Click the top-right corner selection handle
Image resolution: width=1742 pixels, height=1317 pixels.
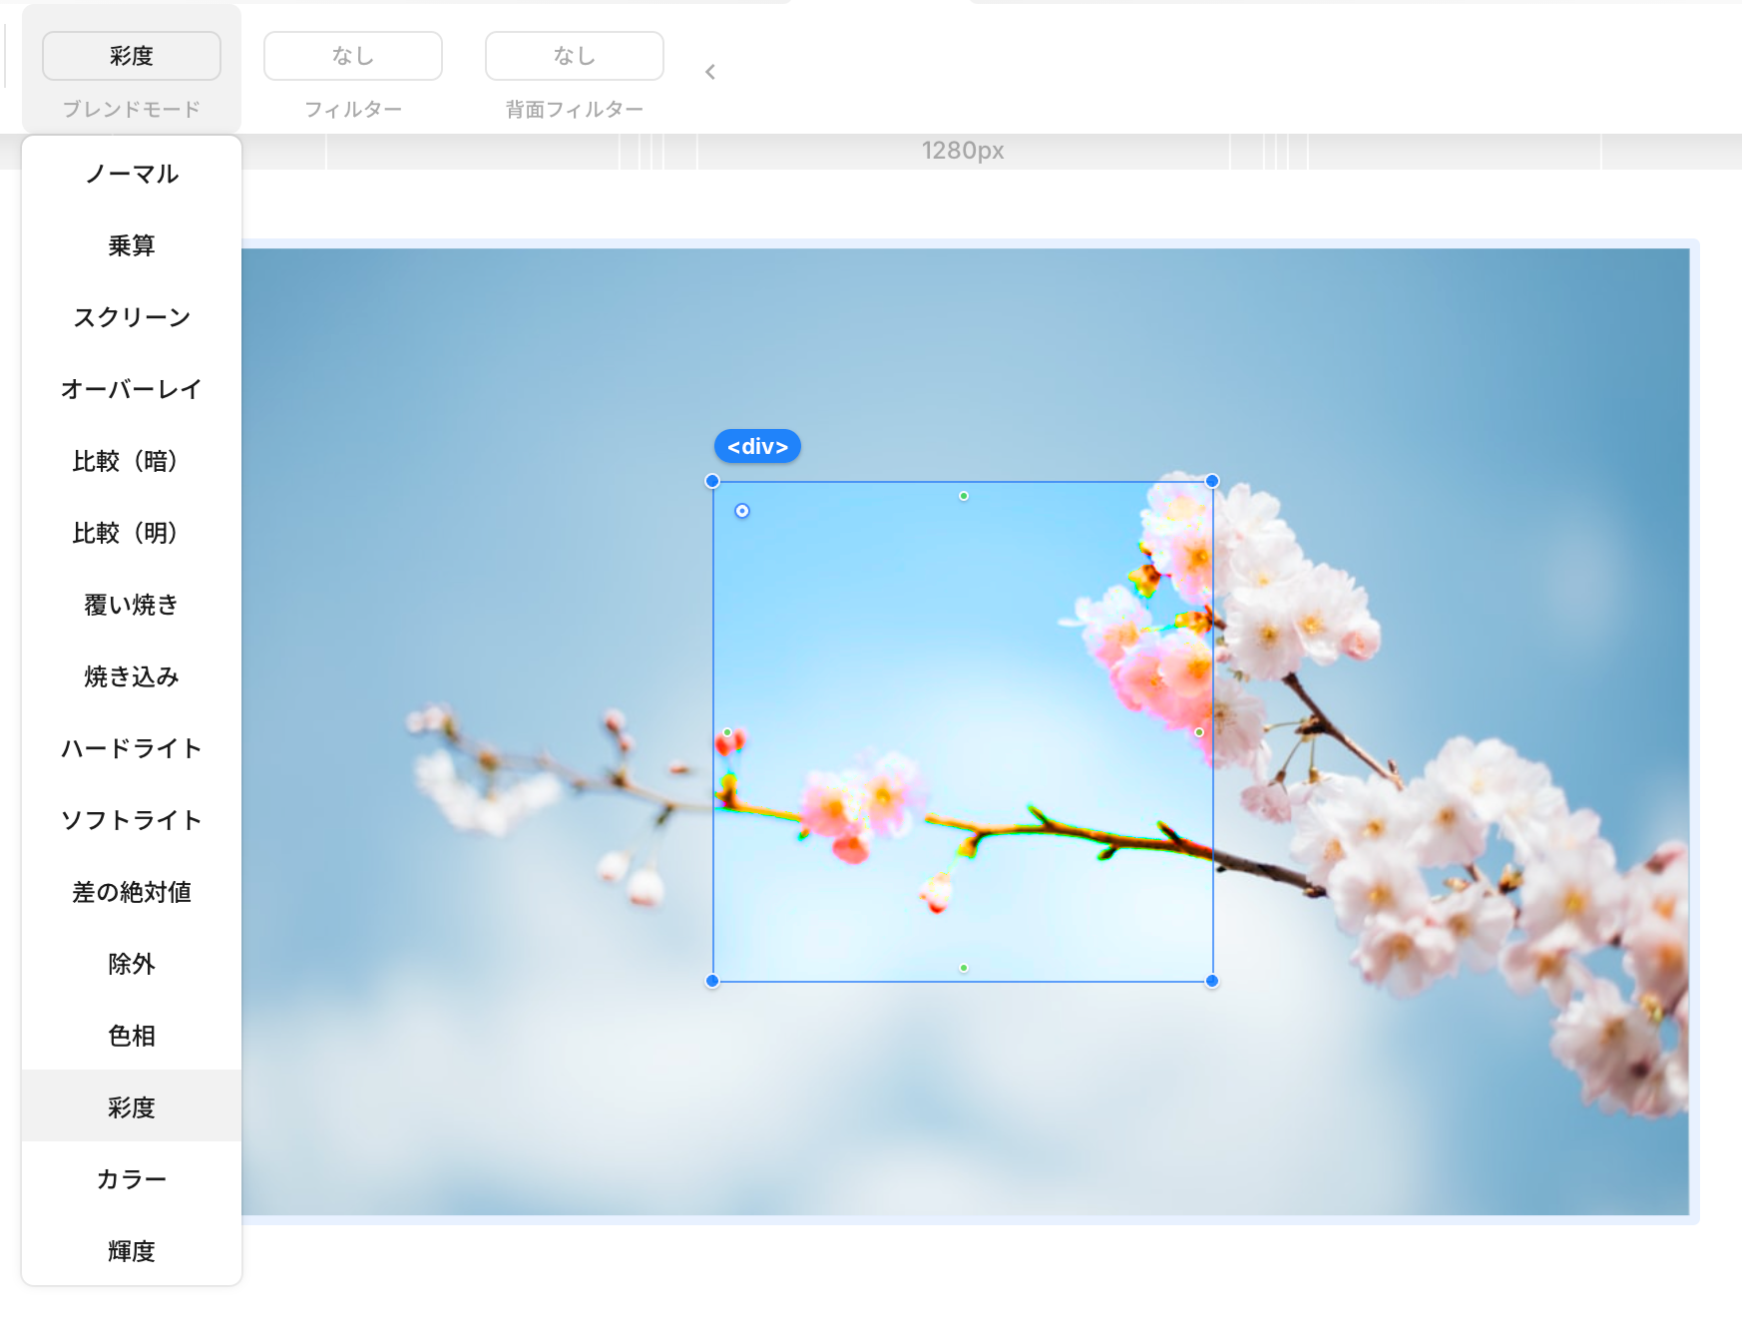1212,481
